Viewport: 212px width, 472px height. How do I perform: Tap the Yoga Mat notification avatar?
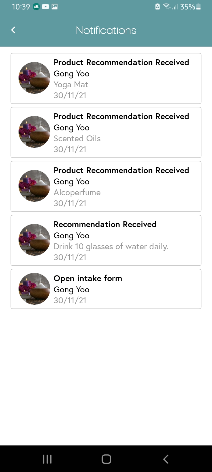(x=34, y=78)
